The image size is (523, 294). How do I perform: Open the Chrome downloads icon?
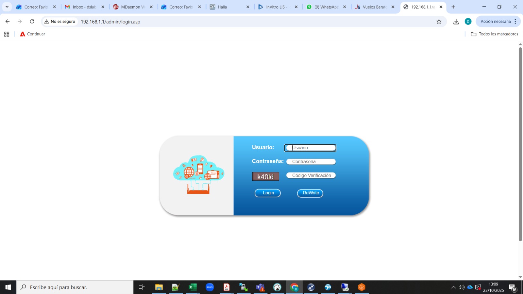point(456,22)
